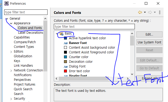Select Error text color entry text
The image size is (168, 102).
(x=79, y=71)
